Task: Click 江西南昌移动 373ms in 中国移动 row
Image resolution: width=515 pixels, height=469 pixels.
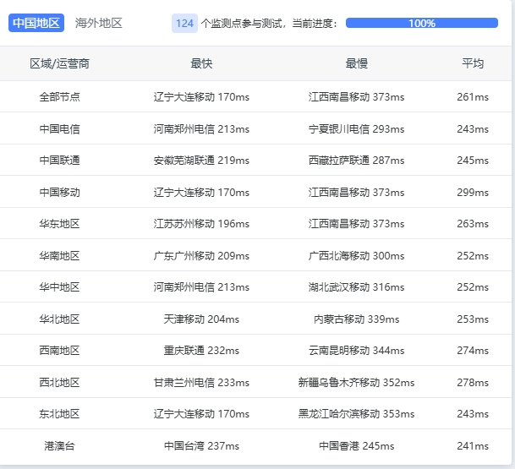Action: (x=356, y=192)
